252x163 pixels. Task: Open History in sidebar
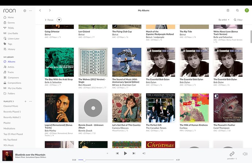pos(9,49)
